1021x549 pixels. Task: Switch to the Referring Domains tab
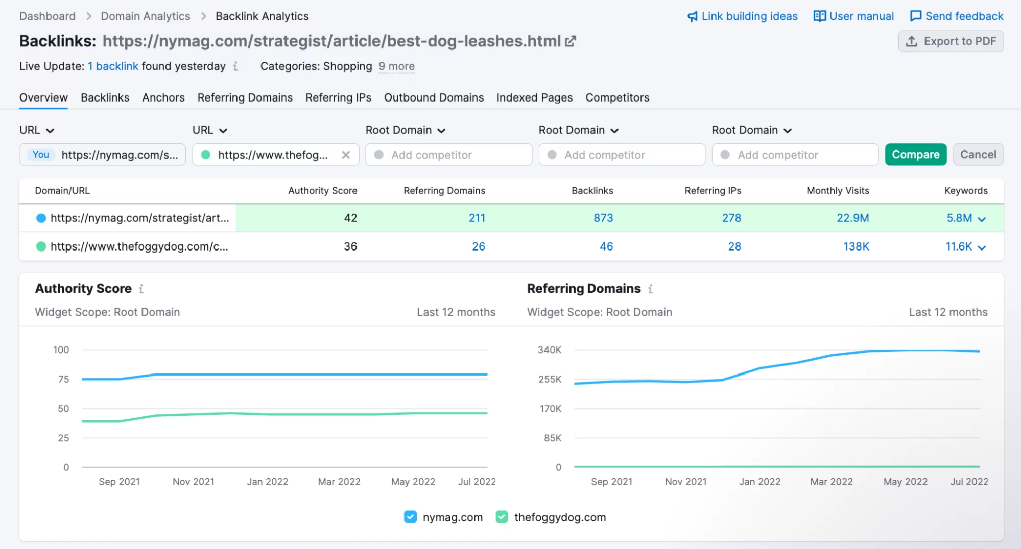point(245,97)
